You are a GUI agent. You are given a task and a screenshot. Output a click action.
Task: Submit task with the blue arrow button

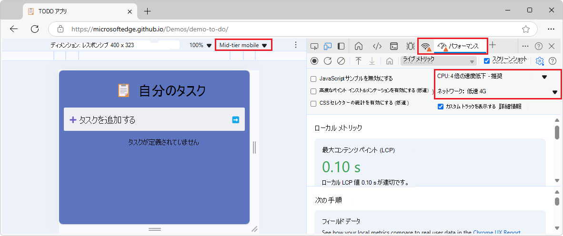(x=236, y=120)
